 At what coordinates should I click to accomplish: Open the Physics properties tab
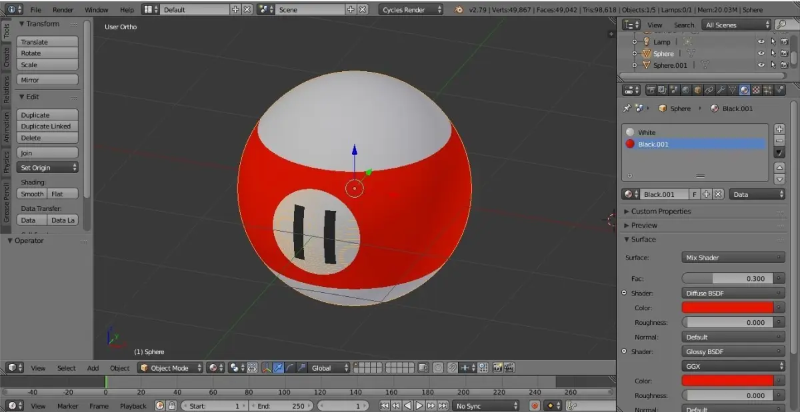point(779,90)
